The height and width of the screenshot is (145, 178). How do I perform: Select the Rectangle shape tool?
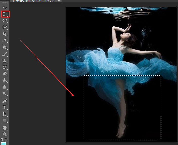point(5,121)
